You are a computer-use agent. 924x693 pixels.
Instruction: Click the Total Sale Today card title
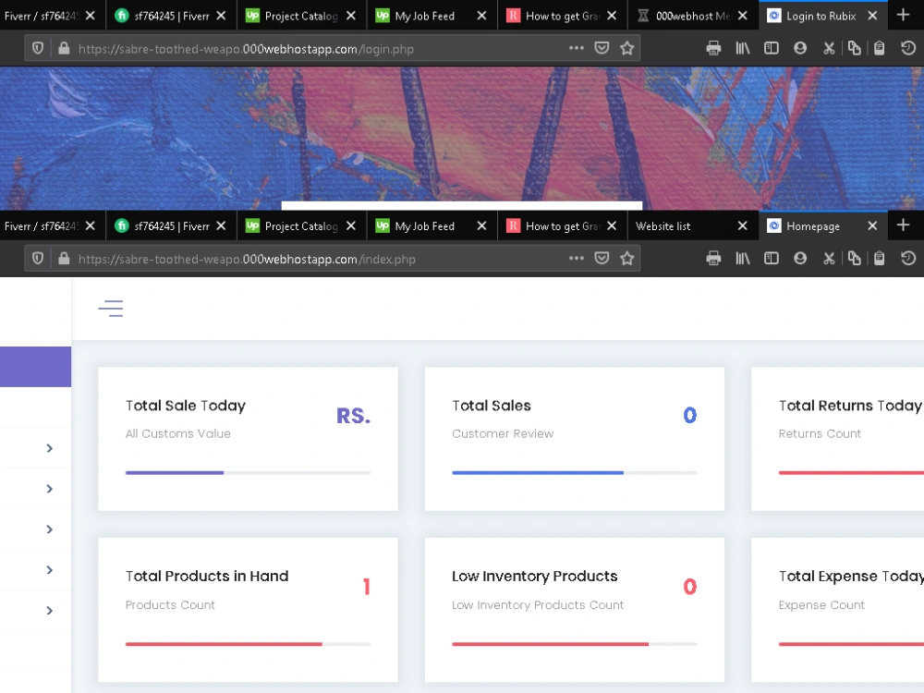click(186, 406)
